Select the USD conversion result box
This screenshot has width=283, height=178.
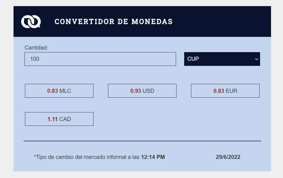click(142, 91)
